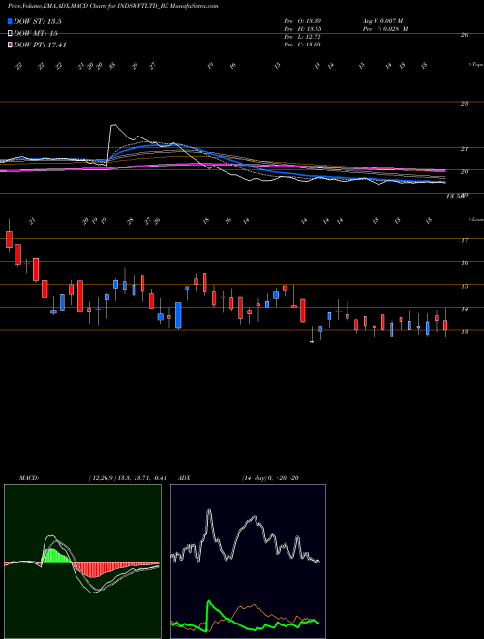This screenshot has height=639, width=484.
Task: Click the ADX (14 day) values text
Action: [270, 478]
